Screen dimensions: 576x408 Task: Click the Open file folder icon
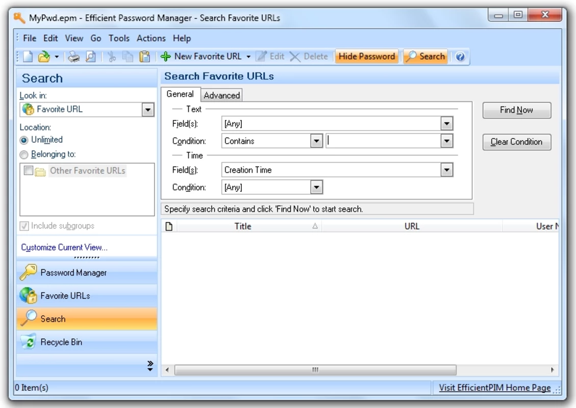[44, 57]
